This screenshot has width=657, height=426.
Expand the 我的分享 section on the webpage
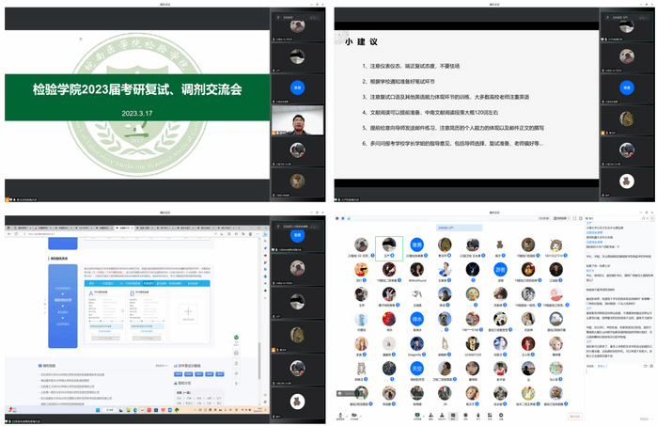(x=188, y=384)
